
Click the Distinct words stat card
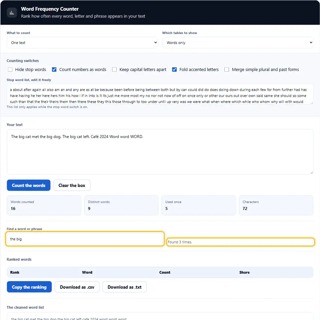click(x=121, y=205)
